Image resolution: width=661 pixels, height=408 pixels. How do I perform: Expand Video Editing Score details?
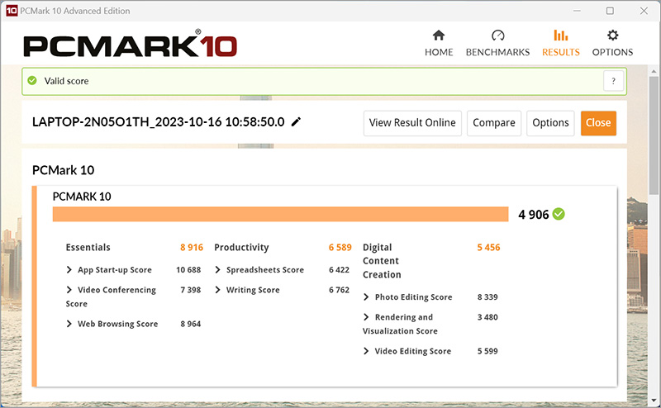tap(366, 351)
